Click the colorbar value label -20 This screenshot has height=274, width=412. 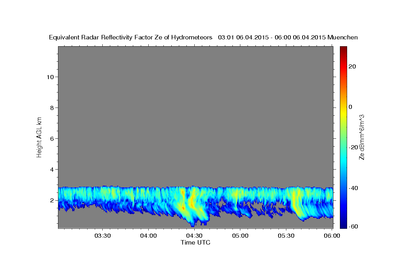pos(354,147)
